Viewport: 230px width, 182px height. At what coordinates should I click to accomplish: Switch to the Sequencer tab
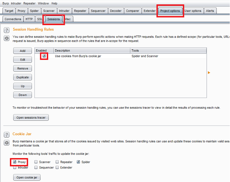tap(98, 11)
